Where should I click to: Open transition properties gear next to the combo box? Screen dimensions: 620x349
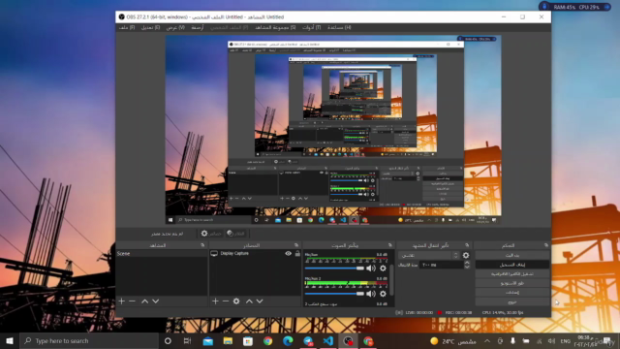point(466,255)
